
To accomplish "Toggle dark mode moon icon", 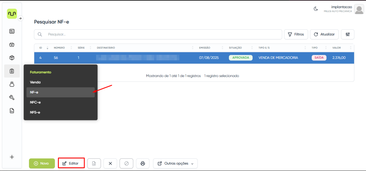I will pyautogui.click(x=316, y=9).
